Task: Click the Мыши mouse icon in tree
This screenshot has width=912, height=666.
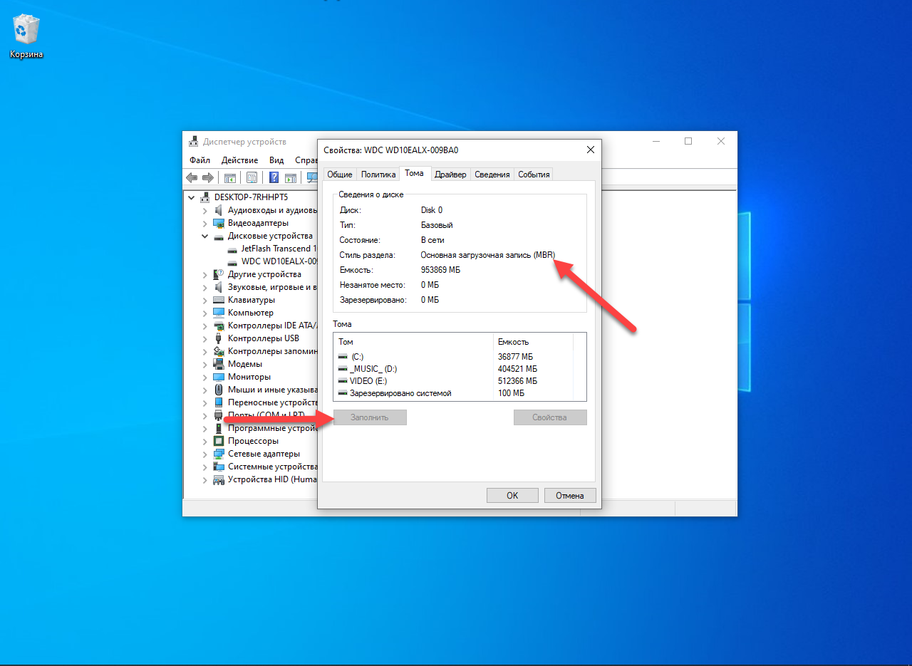Action: 219,390
